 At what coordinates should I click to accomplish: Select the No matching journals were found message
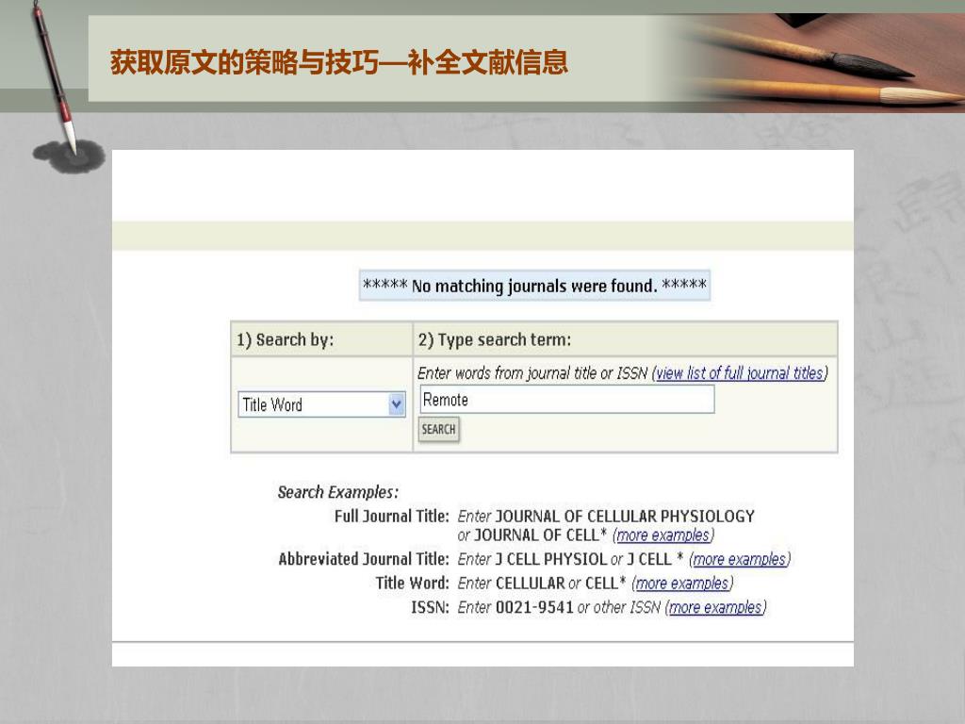click(x=535, y=286)
